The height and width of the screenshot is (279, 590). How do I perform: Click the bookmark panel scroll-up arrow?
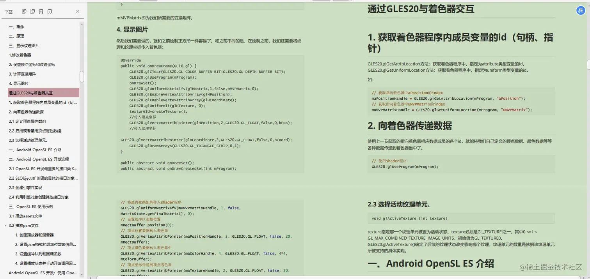[82, 25]
